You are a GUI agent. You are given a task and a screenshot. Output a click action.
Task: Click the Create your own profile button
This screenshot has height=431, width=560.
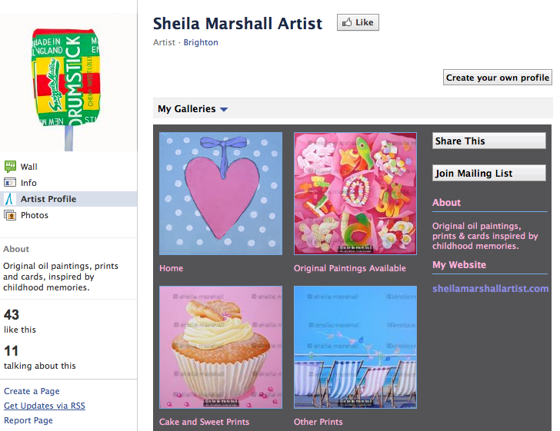point(498,78)
